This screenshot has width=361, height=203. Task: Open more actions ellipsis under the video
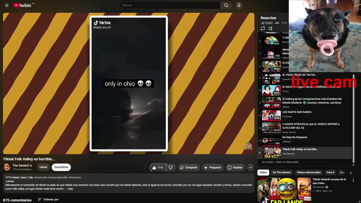pyautogui.click(x=250, y=167)
